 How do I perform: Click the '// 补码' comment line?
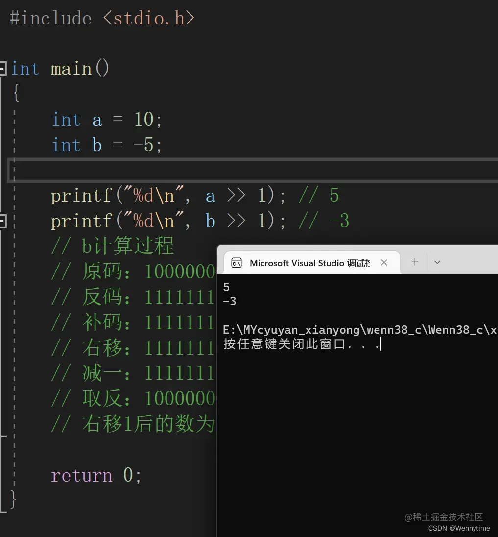point(133,322)
